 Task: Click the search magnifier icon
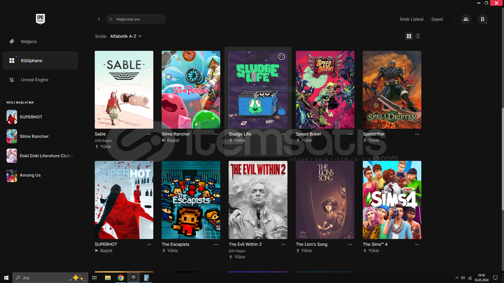tap(111, 19)
